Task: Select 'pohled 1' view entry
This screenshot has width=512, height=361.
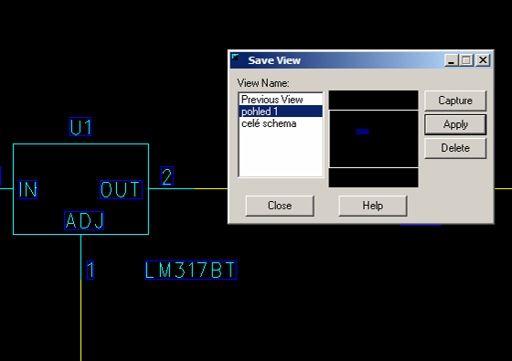Action: [281, 111]
